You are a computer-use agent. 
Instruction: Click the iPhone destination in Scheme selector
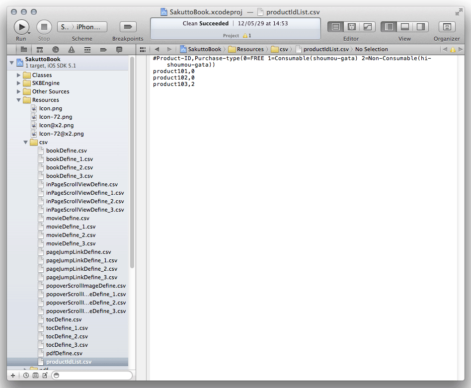click(x=88, y=27)
